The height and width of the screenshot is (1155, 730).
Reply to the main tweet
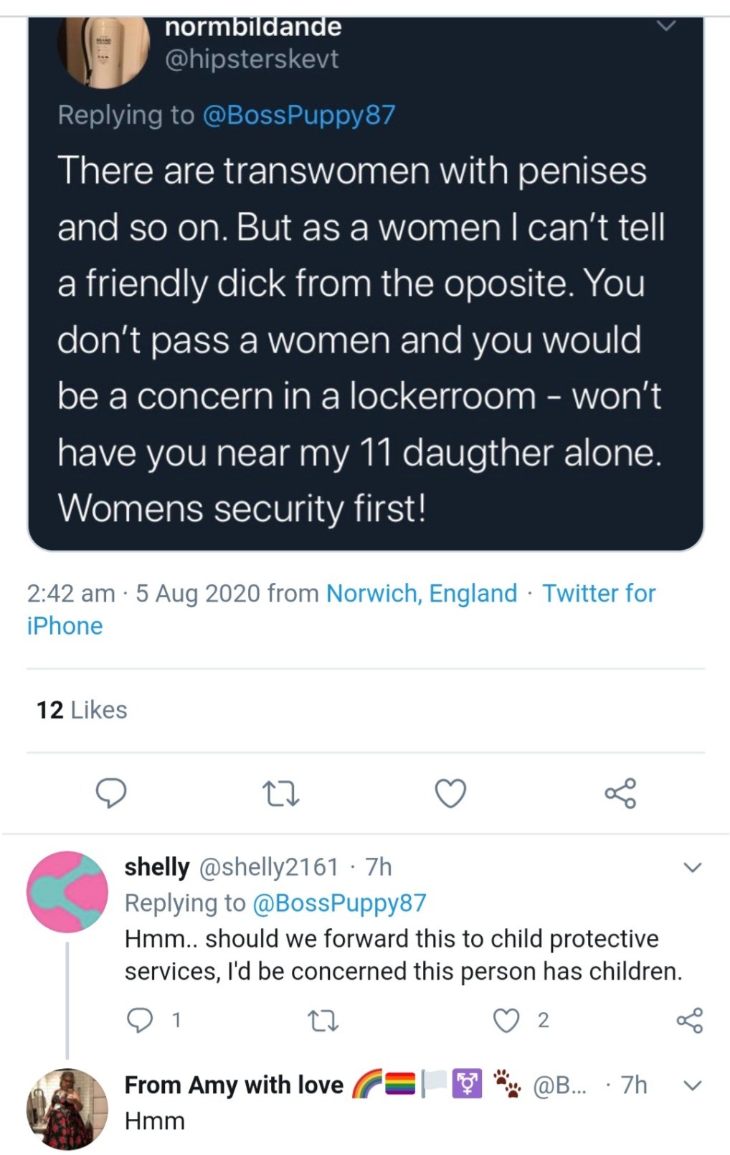point(111,793)
